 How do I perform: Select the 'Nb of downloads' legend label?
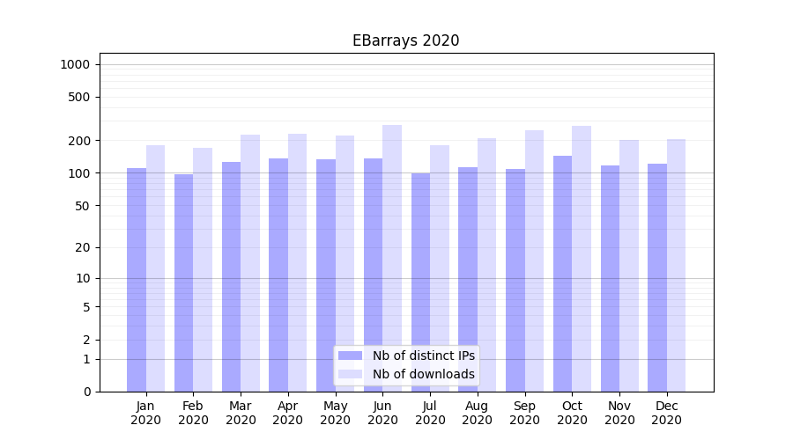coord(423,374)
